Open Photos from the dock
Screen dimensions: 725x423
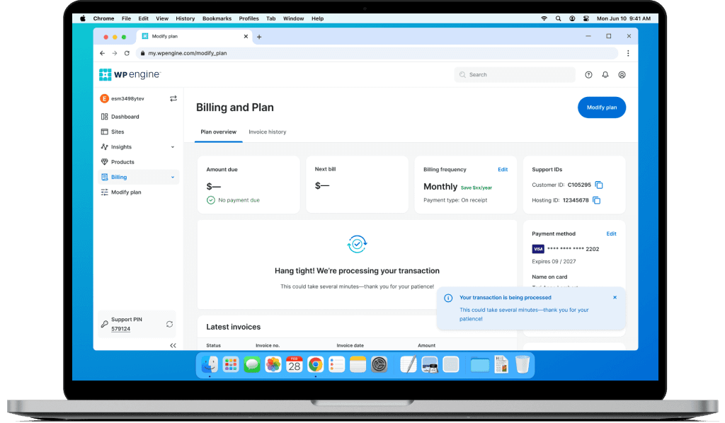[x=273, y=364]
